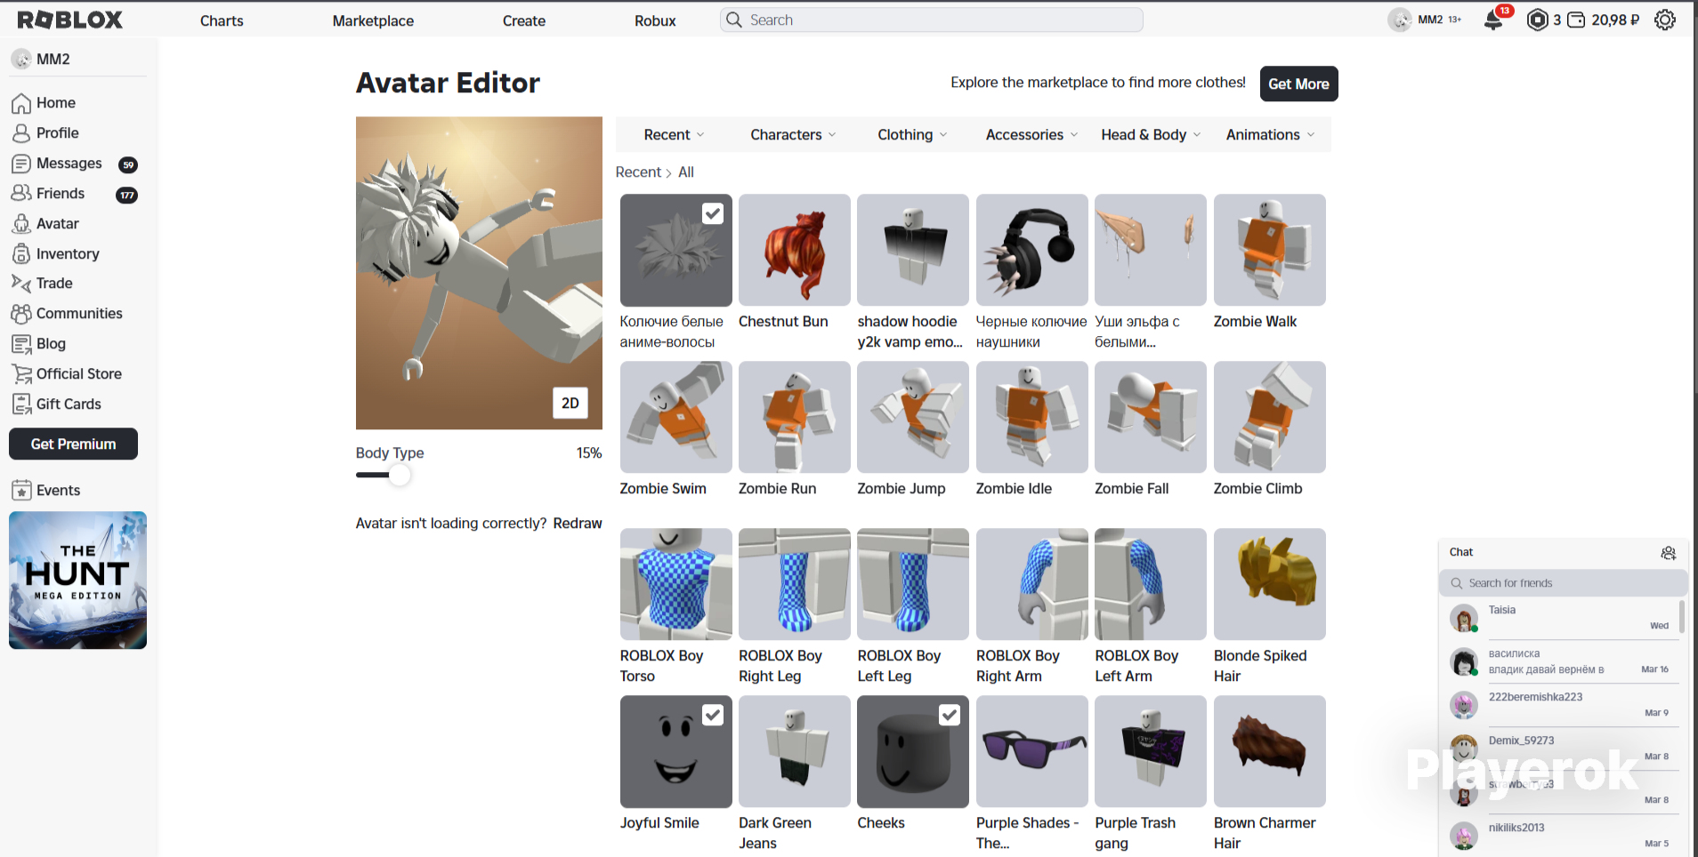Equip the Chestnut Bun hair

point(795,251)
